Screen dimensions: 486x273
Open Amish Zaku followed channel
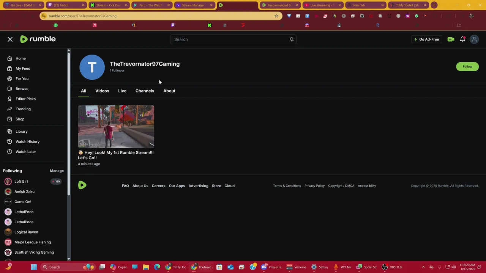(24, 191)
